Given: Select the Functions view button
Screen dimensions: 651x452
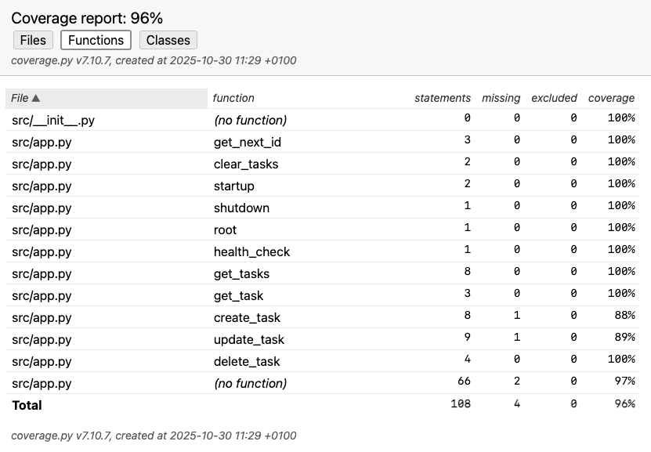Looking at the screenshot, I should [96, 40].
